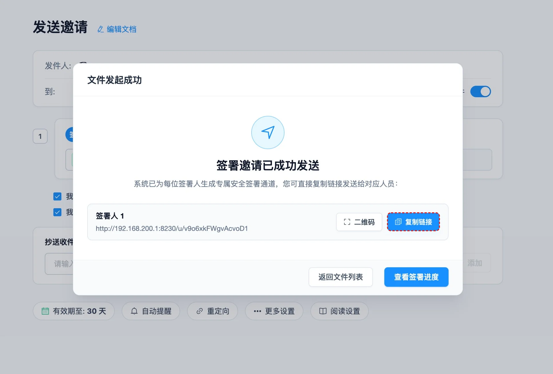Open 重定向 settings

(x=213, y=311)
